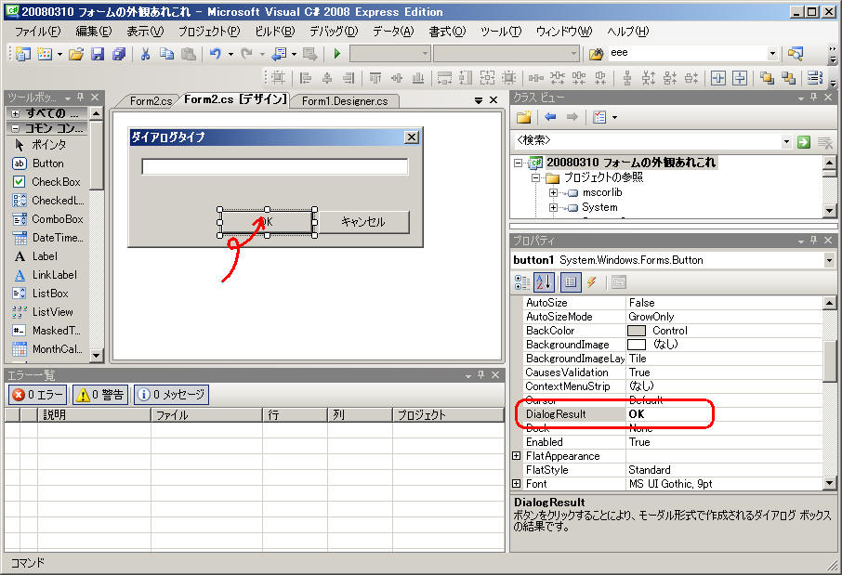Toggle the errors filter button
842x575 pixels.
(38, 395)
